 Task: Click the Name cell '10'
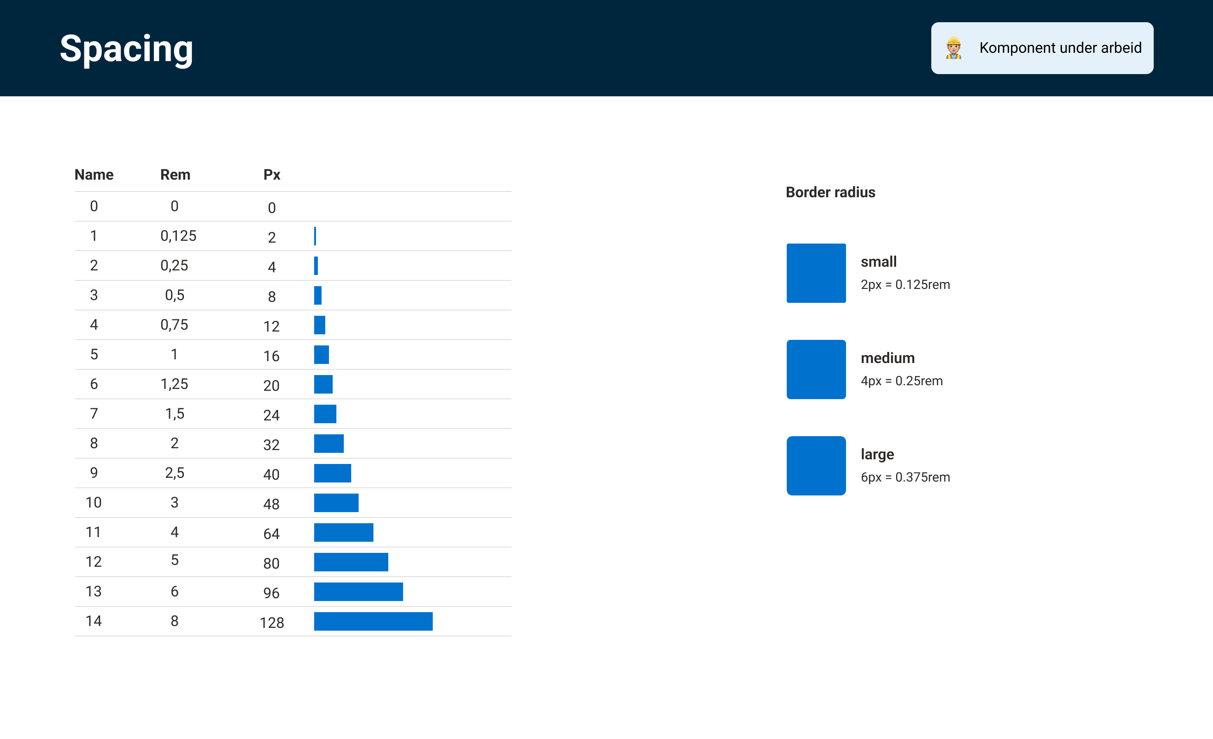click(94, 502)
